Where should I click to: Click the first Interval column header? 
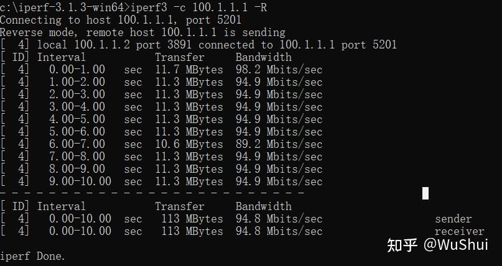click(62, 57)
